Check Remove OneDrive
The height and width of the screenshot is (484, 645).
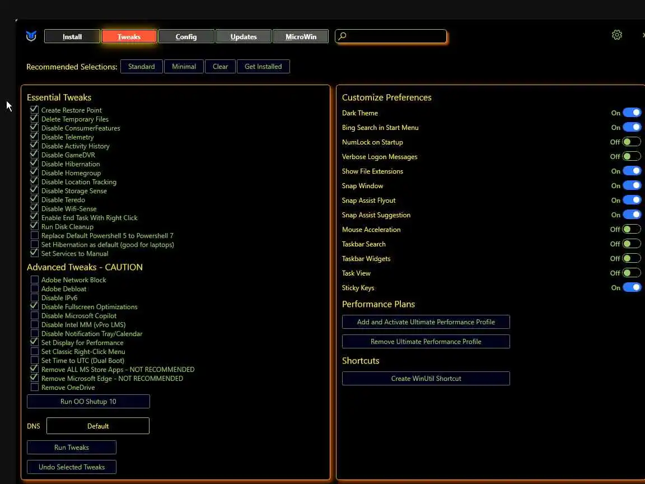tap(35, 387)
